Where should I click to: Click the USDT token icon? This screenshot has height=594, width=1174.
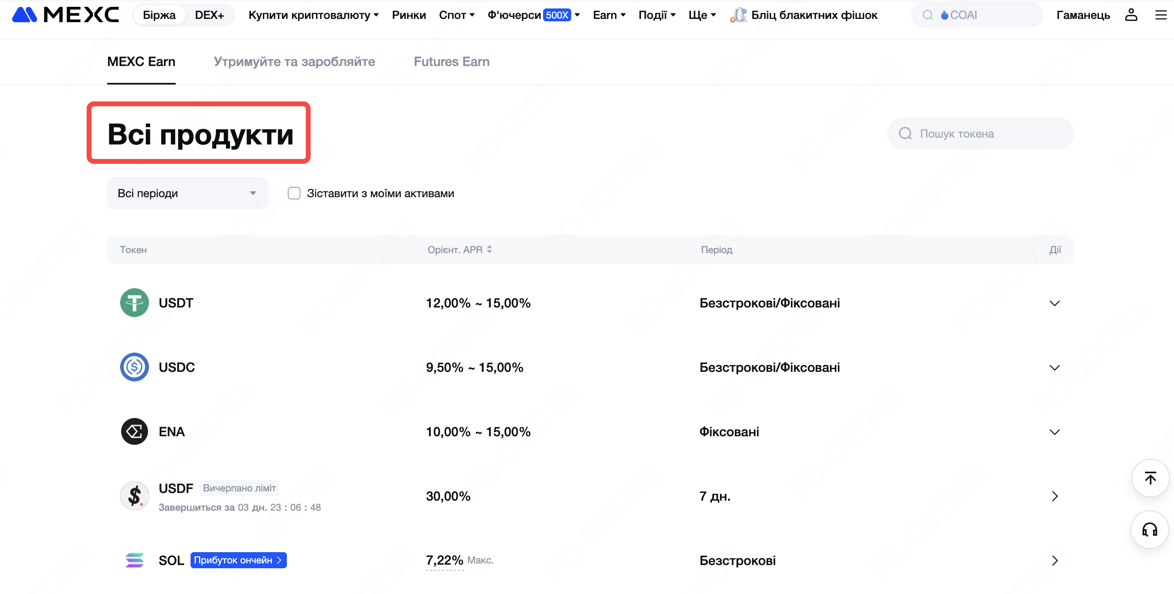134,303
